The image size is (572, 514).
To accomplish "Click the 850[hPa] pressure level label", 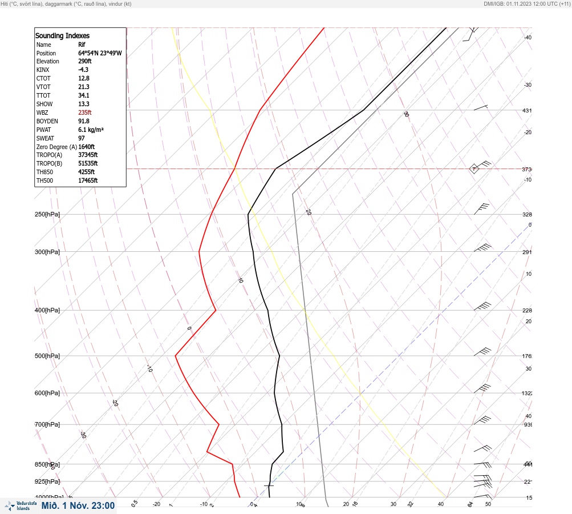I will 47,465.
